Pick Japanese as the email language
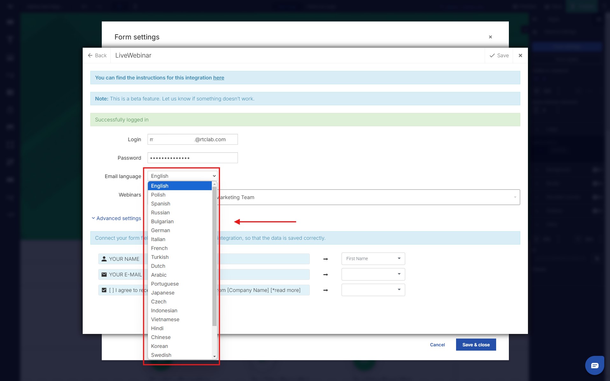 163,293
